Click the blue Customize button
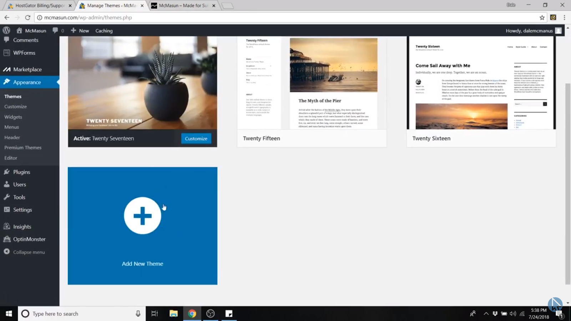571x321 pixels. pos(196,138)
